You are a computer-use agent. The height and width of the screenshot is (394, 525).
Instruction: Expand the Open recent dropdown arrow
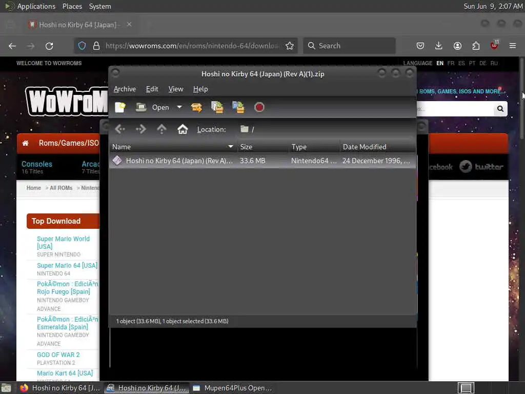pyautogui.click(x=179, y=107)
